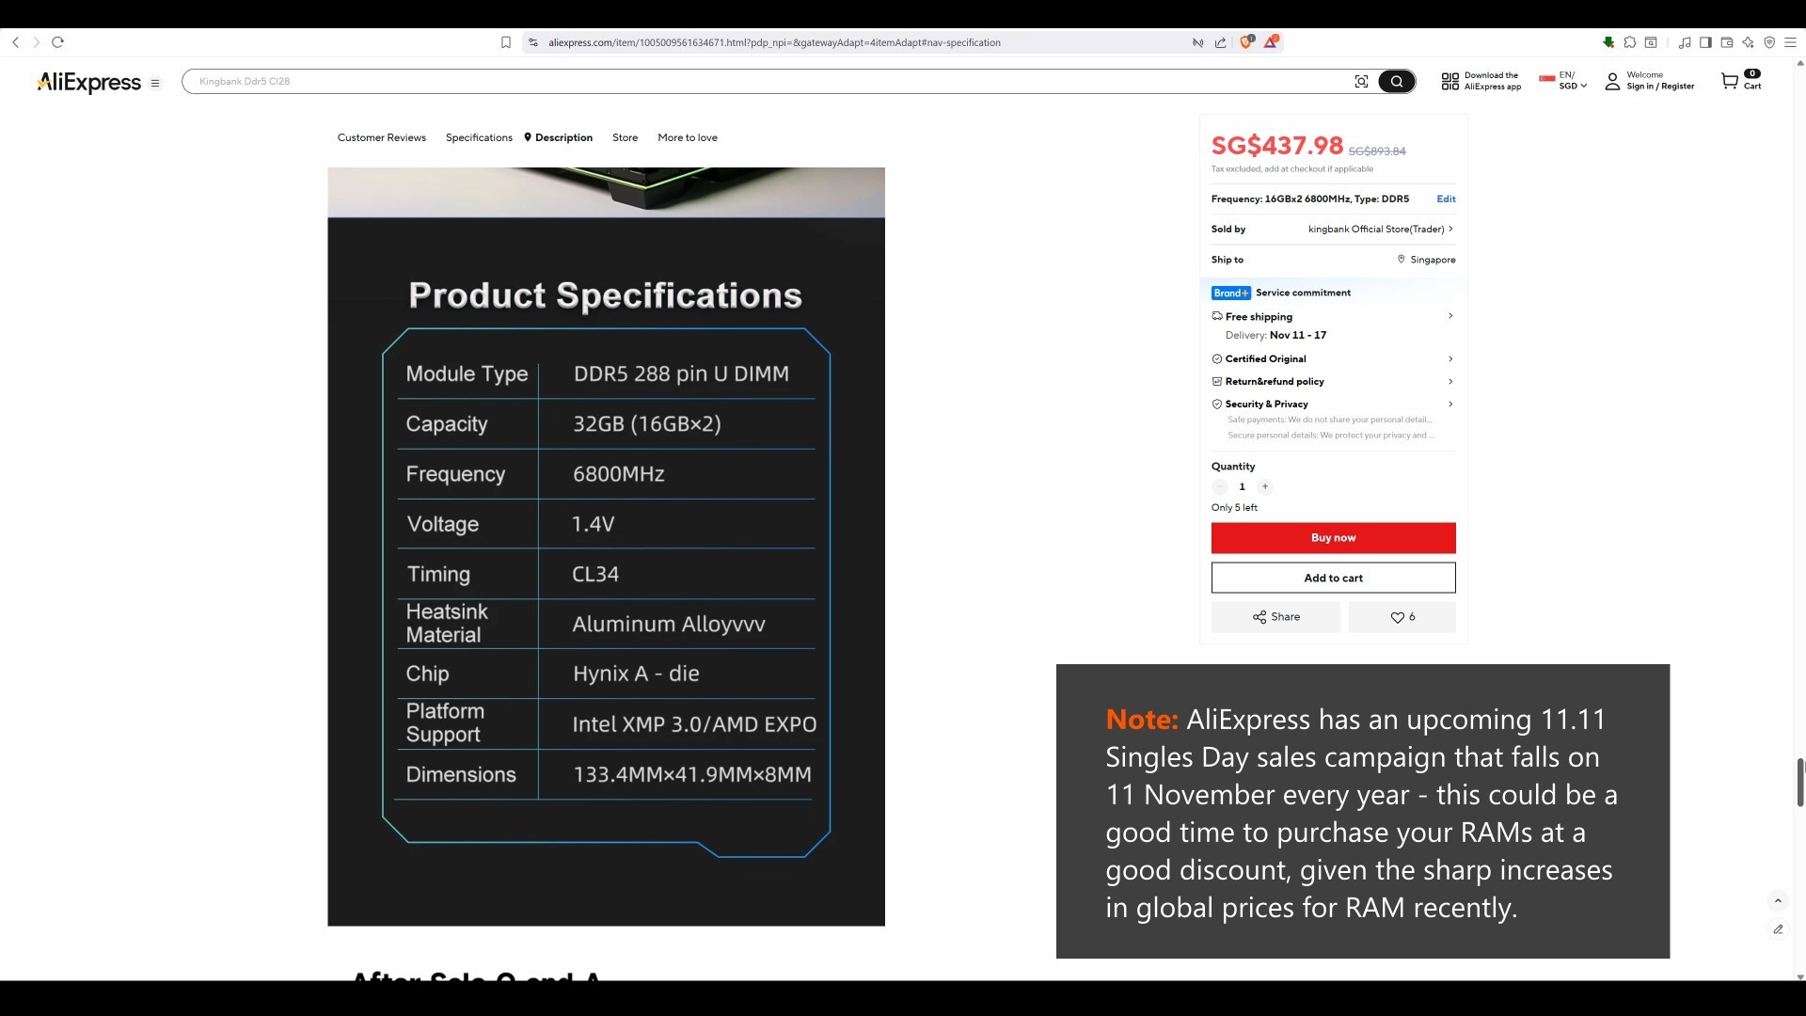Open the AliExpress hamburger categories menu
Screen dimensions: 1806x1016
(155, 83)
